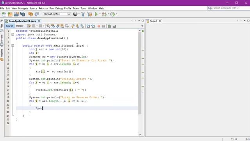Maximize the editor window group
Screen dimensions: 250x141
click(x=143, y=21)
